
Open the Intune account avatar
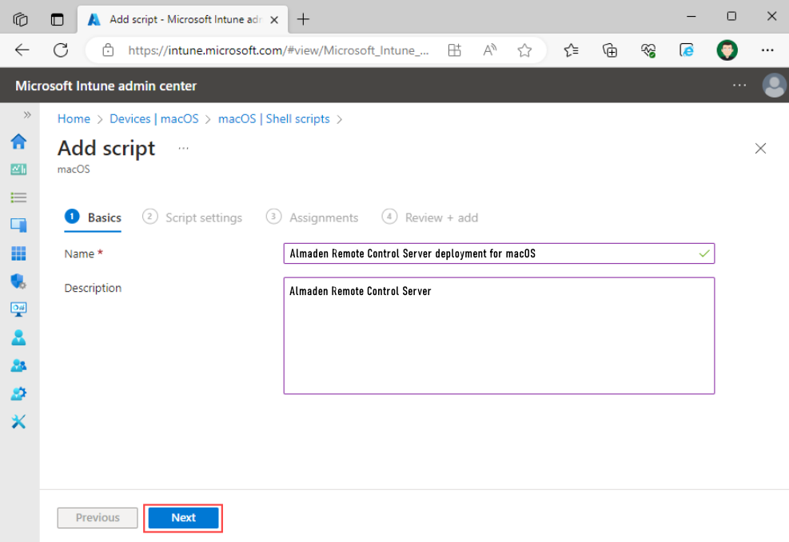774,85
